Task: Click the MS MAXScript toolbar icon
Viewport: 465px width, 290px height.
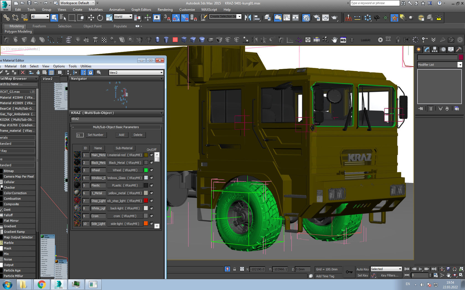Action: 343,40
